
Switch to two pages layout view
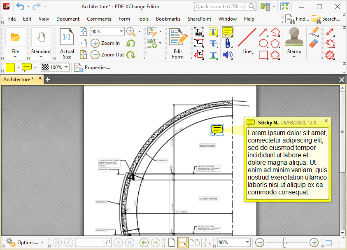(195, 243)
